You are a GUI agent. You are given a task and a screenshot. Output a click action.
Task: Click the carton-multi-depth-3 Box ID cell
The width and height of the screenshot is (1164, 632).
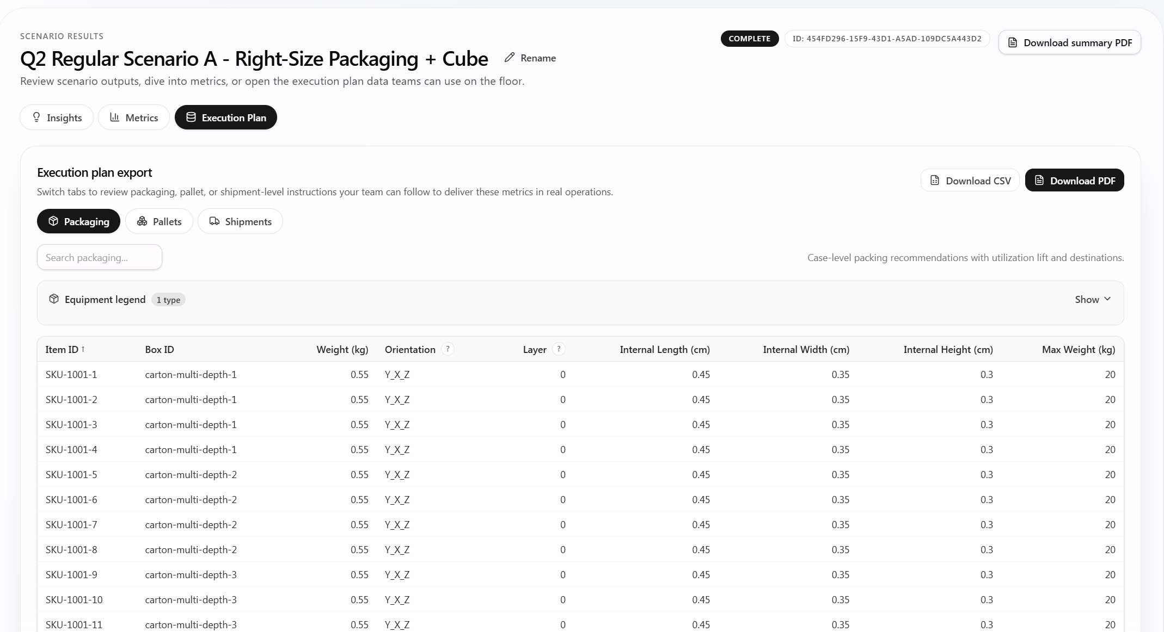coord(190,574)
